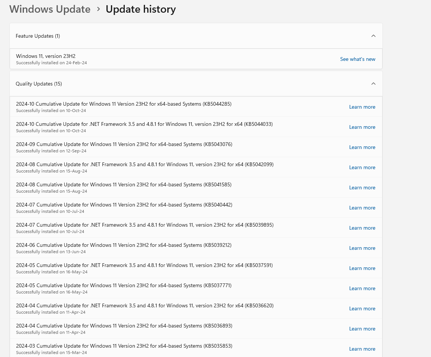Image resolution: width=431 pixels, height=357 pixels.
Task: Open Learn more for KB5044033
Action: point(362,127)
